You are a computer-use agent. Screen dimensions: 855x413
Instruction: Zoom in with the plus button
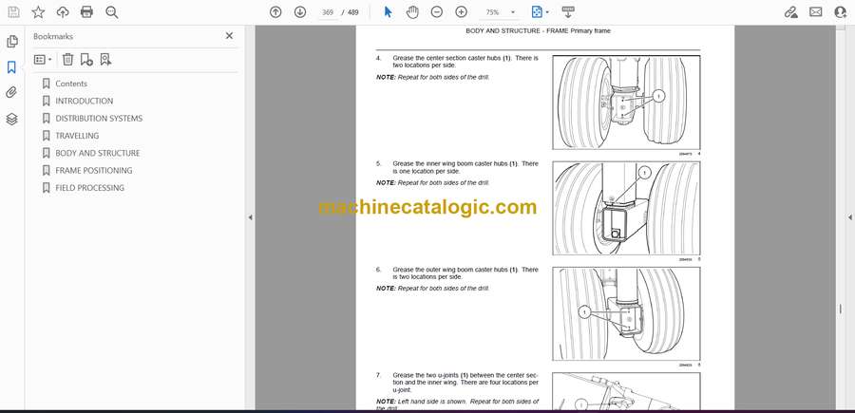(462, 12)
